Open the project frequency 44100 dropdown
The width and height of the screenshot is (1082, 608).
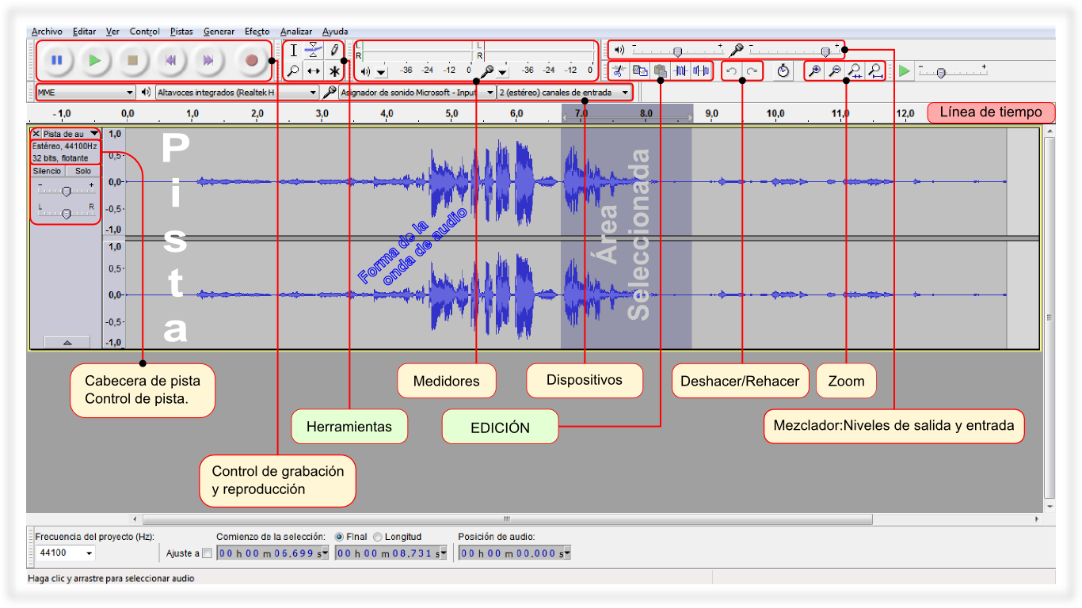point(66,553)
